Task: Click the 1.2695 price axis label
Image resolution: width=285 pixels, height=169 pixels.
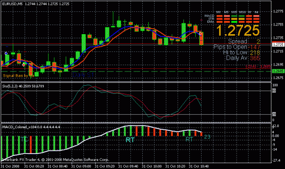Action: pyautogui.click(x=278, y=65)
